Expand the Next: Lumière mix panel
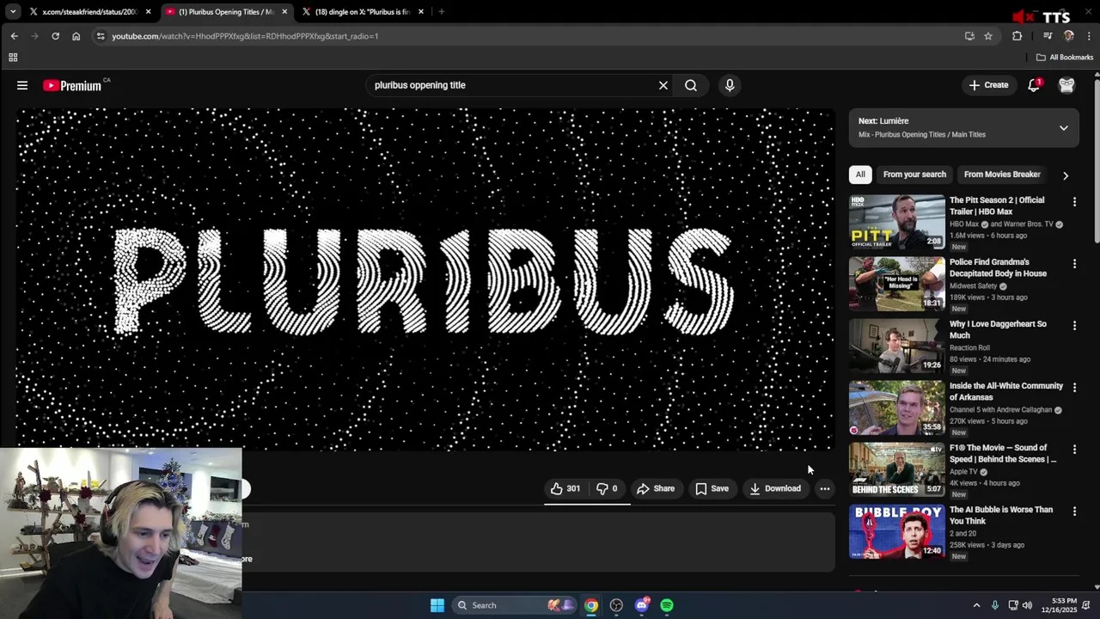1100x619 pixels. coord(1064,127)
